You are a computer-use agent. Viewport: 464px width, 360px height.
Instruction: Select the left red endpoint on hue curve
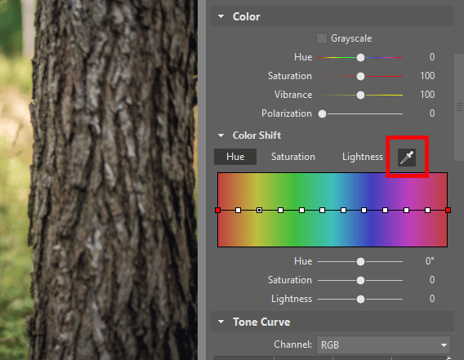pos(218,211)
